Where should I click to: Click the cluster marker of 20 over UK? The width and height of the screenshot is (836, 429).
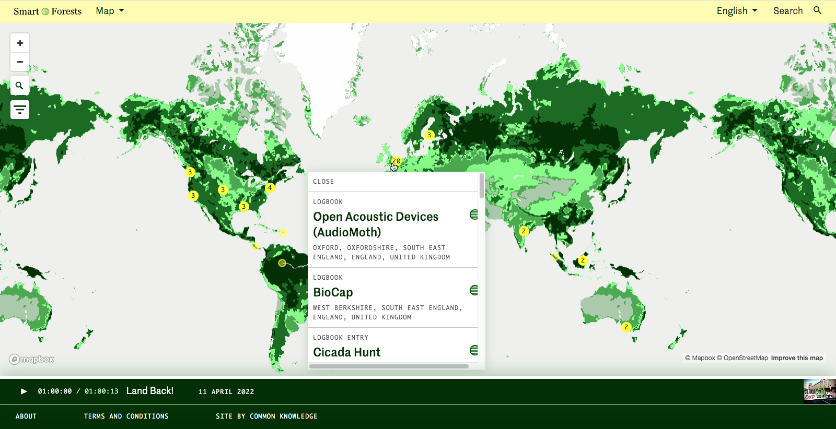[x=397, y=161]
